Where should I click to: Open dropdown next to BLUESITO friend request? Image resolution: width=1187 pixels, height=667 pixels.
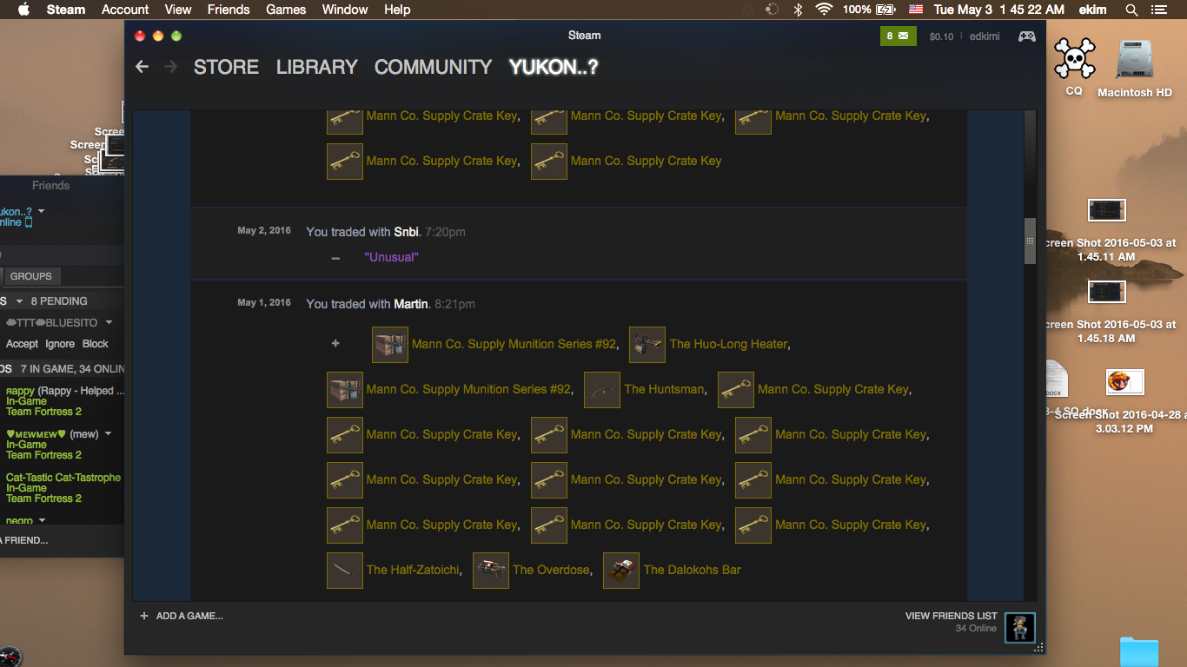(x=109, y=322)
